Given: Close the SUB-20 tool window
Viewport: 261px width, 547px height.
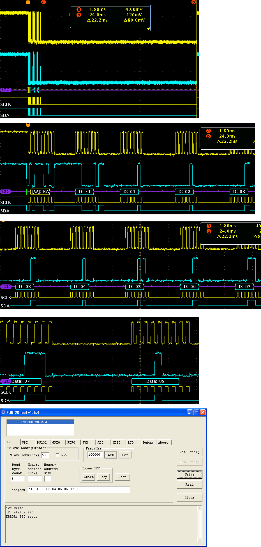Looking at the screenshot, I should click(203, 412).
